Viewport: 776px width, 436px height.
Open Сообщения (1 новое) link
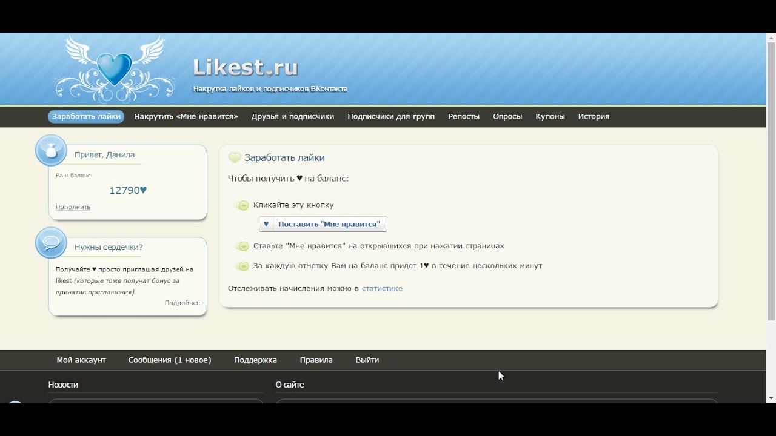[x=170, y=360]
